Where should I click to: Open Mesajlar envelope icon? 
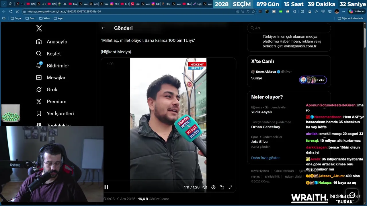[x=39, y=78]
